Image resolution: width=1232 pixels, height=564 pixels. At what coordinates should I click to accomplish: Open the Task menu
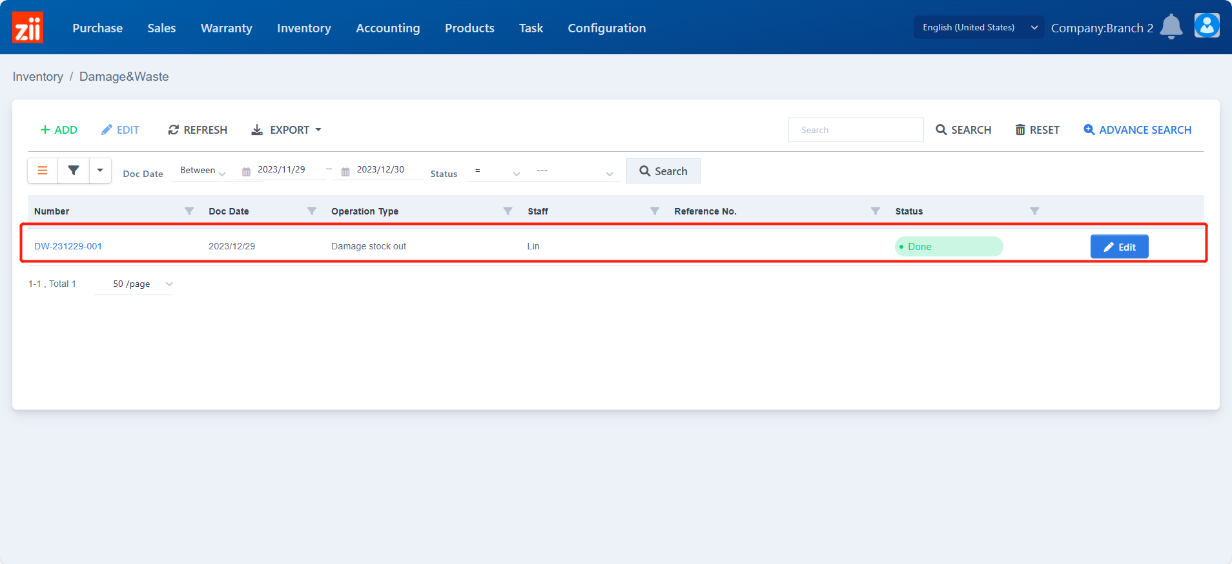tap(531, 28)
